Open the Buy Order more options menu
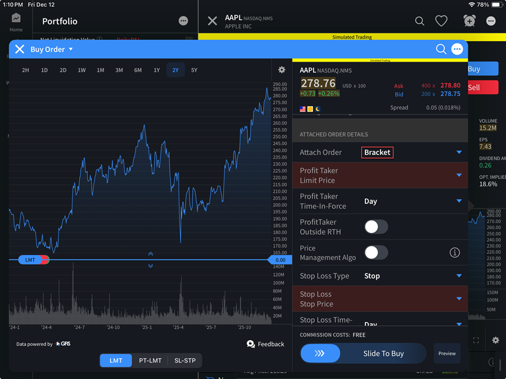 coord(457,49)
